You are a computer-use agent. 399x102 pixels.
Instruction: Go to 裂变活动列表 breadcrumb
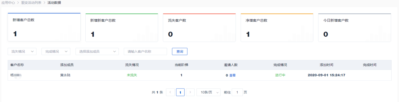click(31, 3)
